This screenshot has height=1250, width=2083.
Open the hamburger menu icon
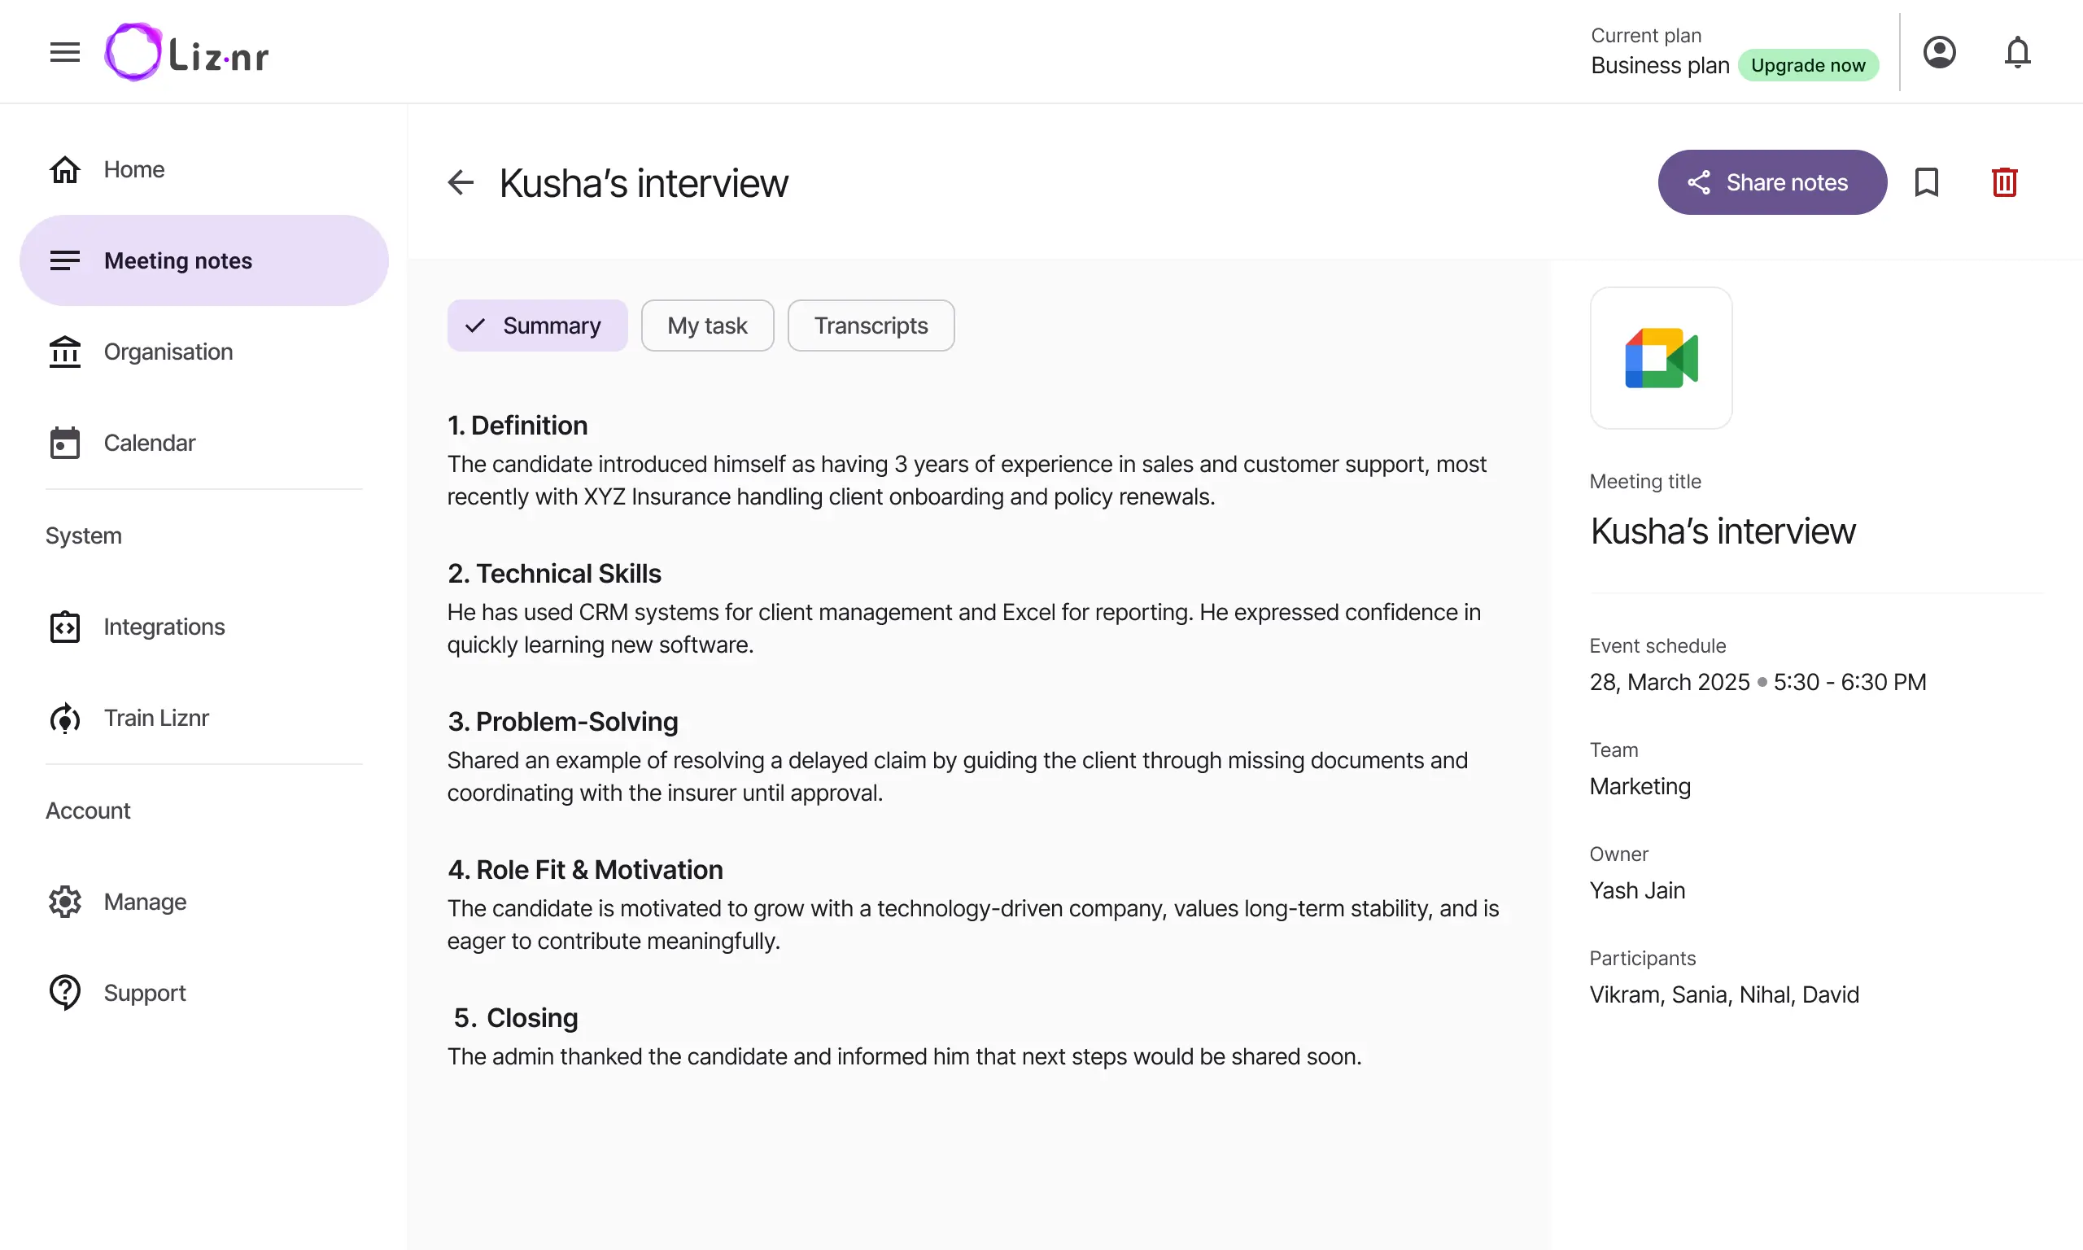(x=65, y=52)
